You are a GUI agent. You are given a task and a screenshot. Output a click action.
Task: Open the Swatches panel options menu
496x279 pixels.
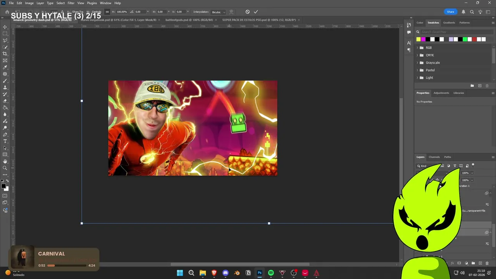click(493, 22)
